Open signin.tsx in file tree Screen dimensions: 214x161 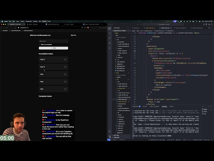point(121,121)
